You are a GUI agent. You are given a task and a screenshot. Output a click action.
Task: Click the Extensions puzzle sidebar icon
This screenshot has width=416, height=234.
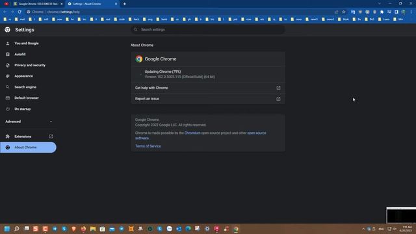tap(8, 136)
